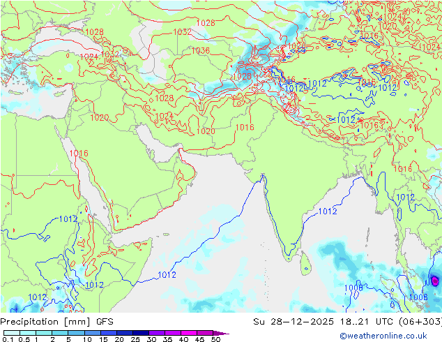Select the 45–50 mm legend color swatch
Screen dimensions: 442x342
click(x=205, y=333)
